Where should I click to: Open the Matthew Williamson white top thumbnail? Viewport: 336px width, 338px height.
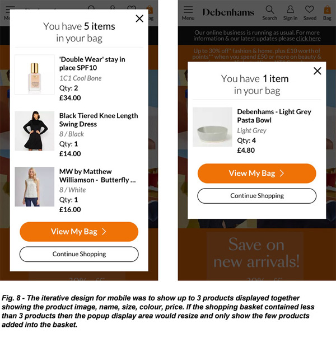35,187
